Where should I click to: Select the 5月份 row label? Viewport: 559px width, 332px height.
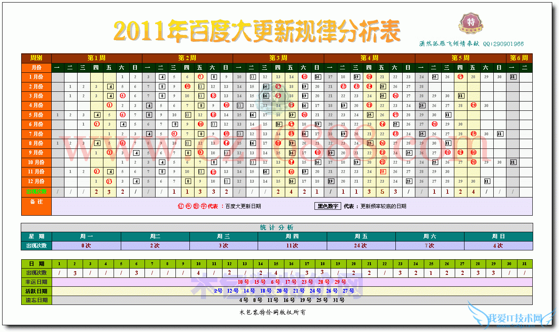click(x=36, y=115)
